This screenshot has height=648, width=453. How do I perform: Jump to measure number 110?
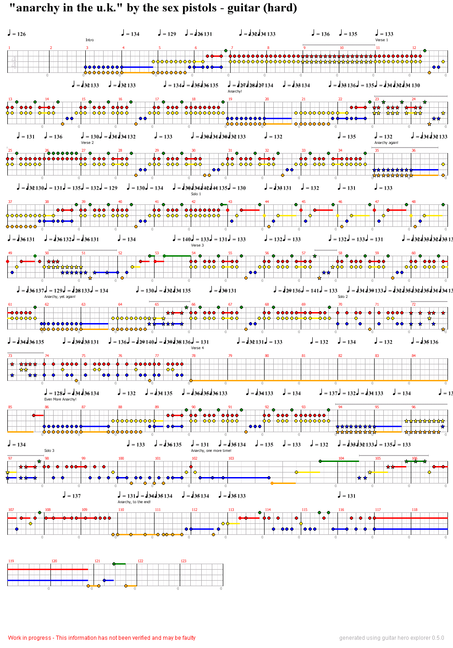pos(121,510)
